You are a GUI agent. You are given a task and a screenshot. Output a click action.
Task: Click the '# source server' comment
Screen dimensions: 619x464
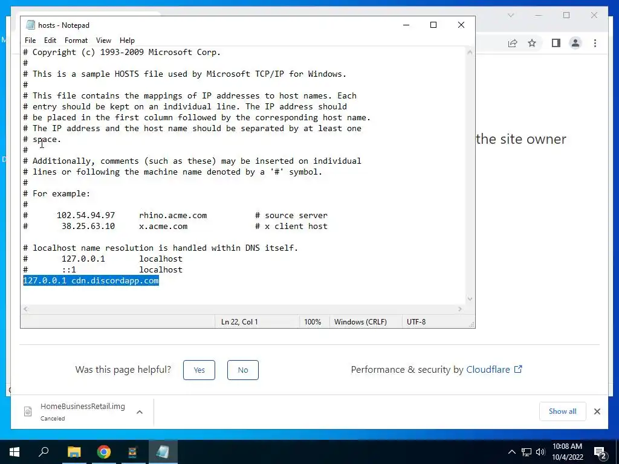click(x=291, y=216)
